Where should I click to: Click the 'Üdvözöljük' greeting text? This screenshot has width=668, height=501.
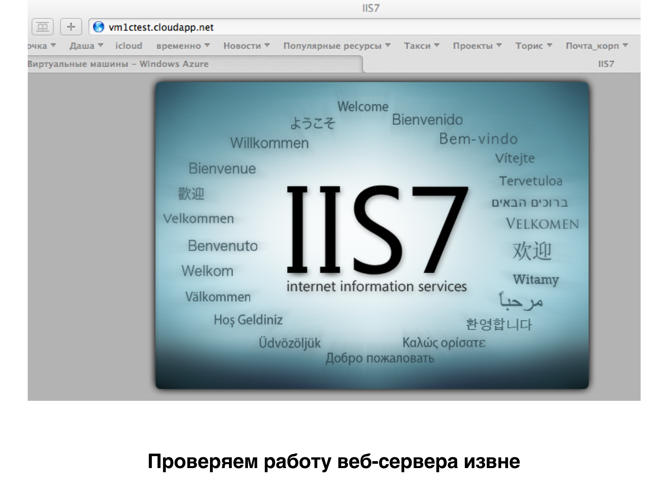coord(290,343)
